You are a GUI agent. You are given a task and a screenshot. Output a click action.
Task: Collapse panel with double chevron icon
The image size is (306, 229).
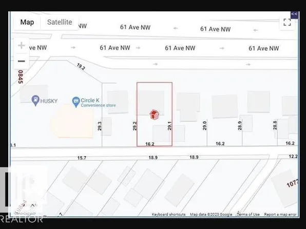pyautogui.click(x=294, y=14)
